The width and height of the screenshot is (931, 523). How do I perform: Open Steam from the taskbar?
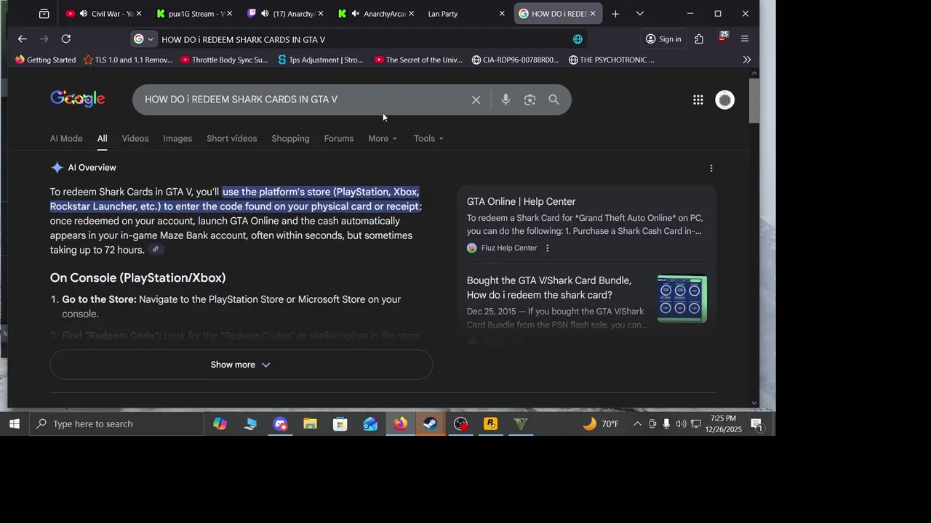coord(431,424)
